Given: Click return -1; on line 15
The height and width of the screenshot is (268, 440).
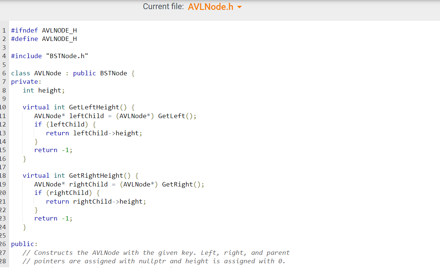Looking at the screenshot, I should (53, 150).
